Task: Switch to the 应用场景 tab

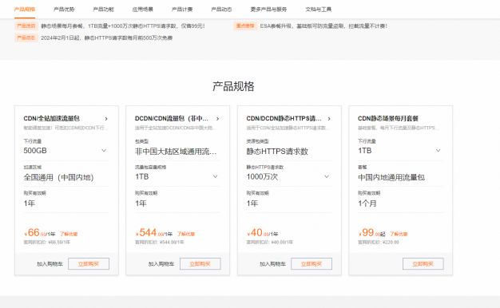Action: (142, 10)
